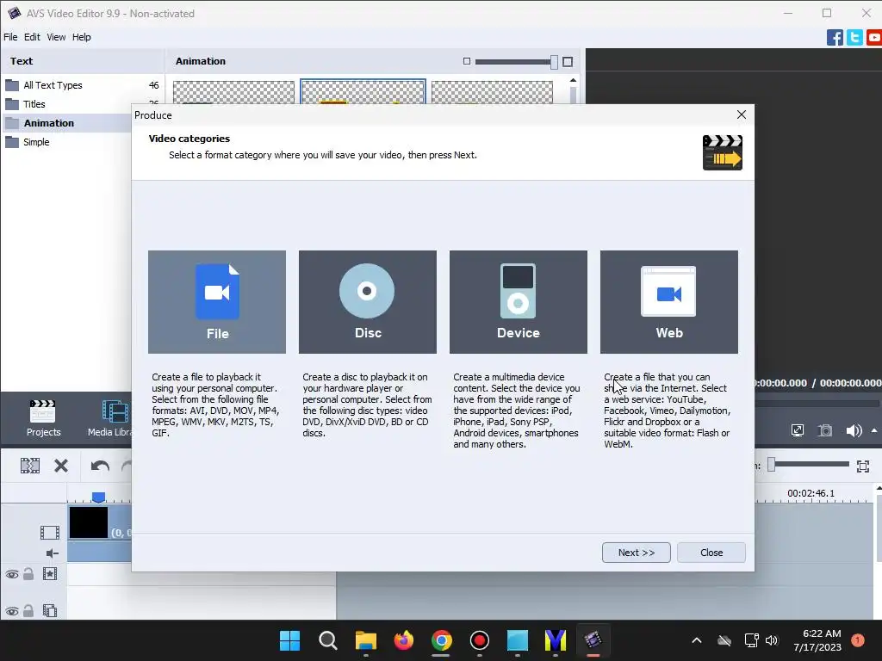Click the preview playback progress bar

817,403
